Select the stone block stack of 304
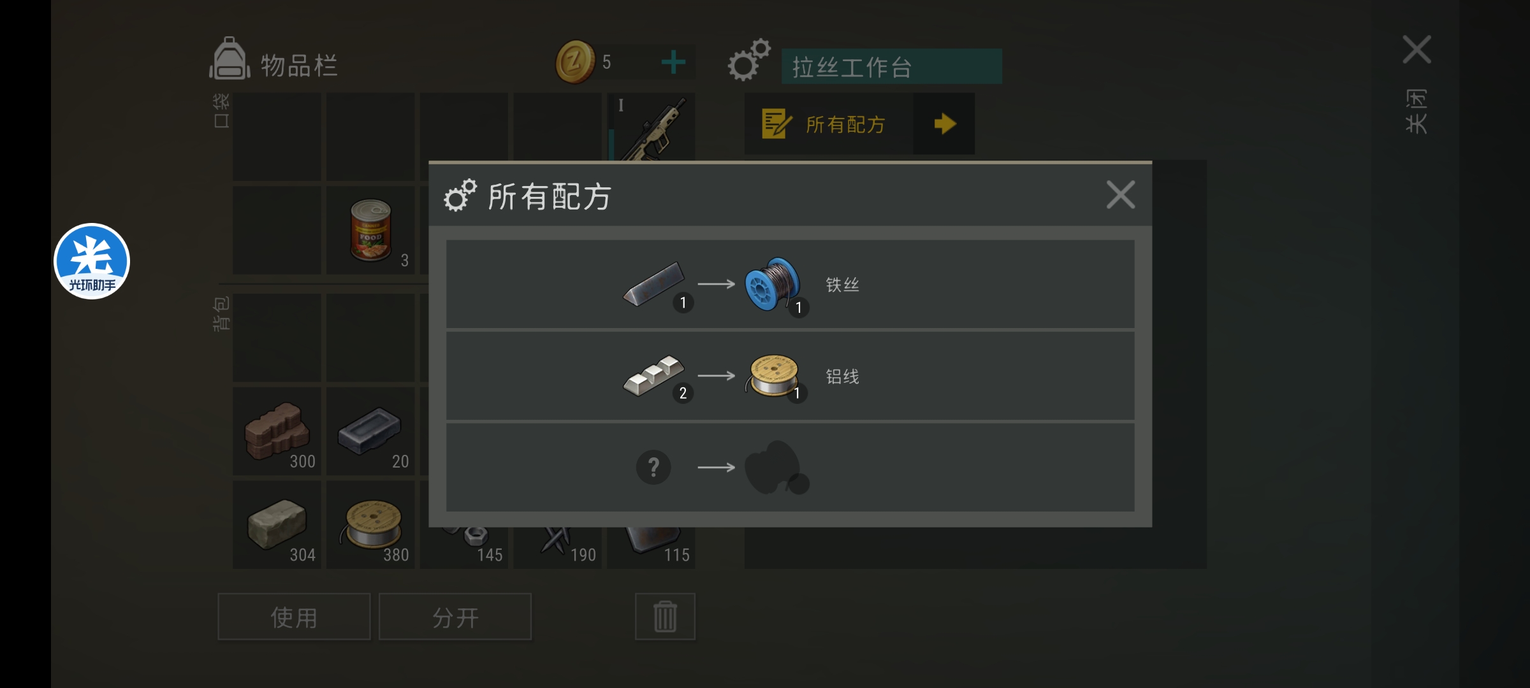1530x688 pixels. (x=277, y=525)
